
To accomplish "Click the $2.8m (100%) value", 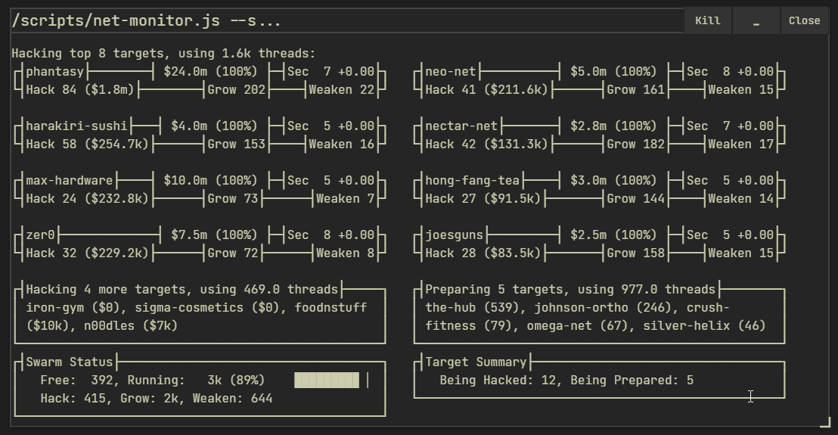I will [x=613, y=126].
